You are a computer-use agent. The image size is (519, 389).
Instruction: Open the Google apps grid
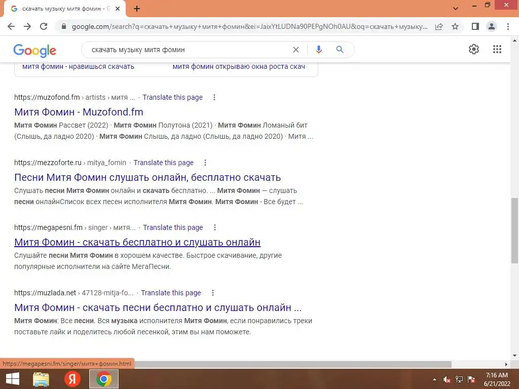[x=497, y=49]
